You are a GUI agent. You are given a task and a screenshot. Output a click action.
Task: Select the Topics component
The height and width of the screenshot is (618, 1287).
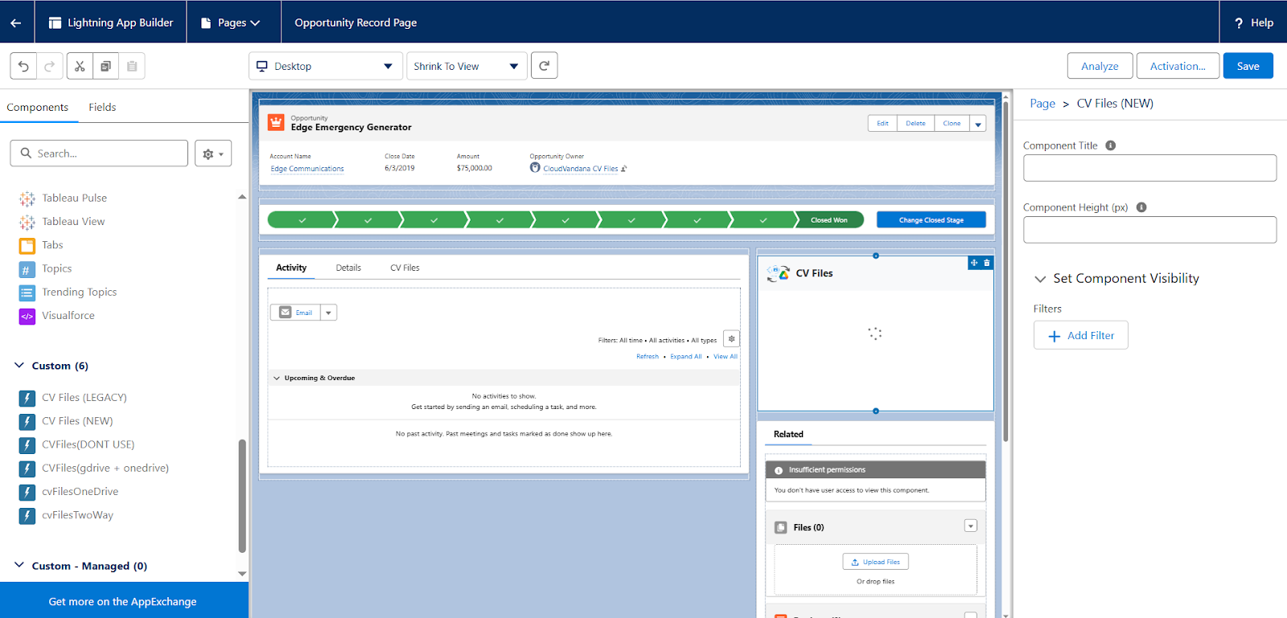pyautogui.click(x=56, y=268)
